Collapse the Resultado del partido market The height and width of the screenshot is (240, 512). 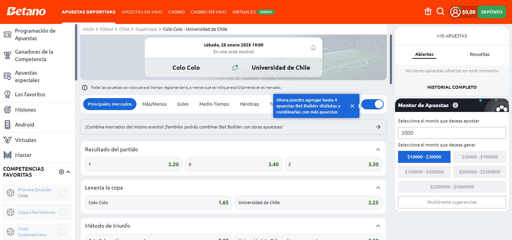pos(378,149)
